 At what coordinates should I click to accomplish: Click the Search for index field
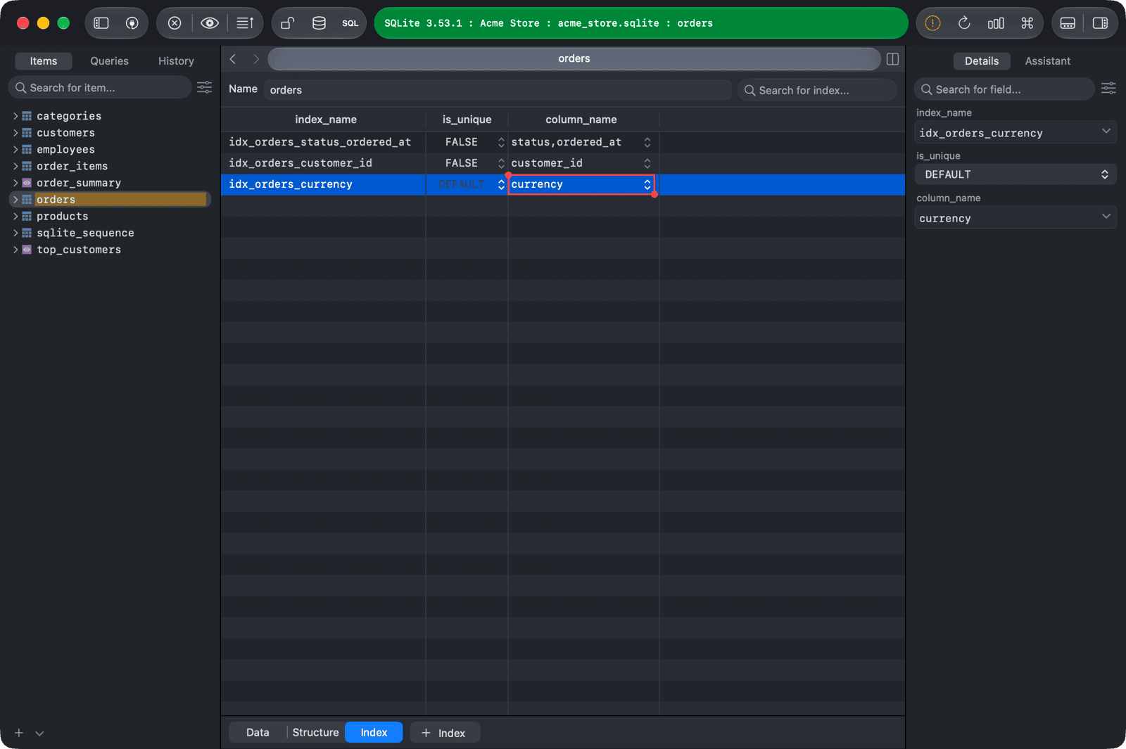coord(817,90)
